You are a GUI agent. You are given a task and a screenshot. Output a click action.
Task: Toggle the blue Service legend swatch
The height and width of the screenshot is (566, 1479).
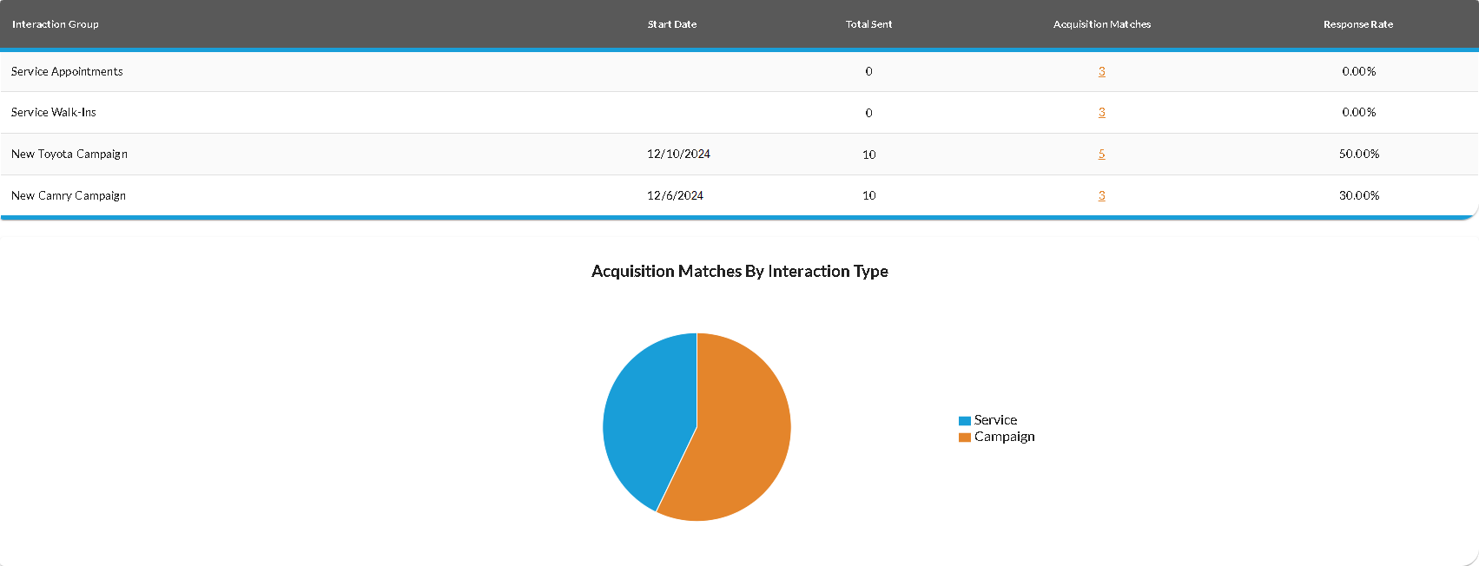click(964, 420)
